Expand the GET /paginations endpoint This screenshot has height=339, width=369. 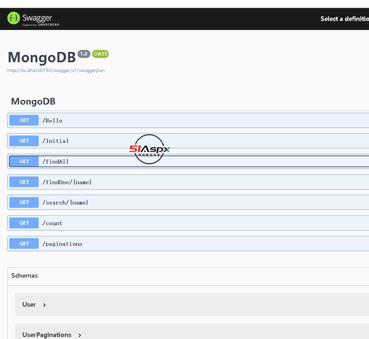click(188, 244)
